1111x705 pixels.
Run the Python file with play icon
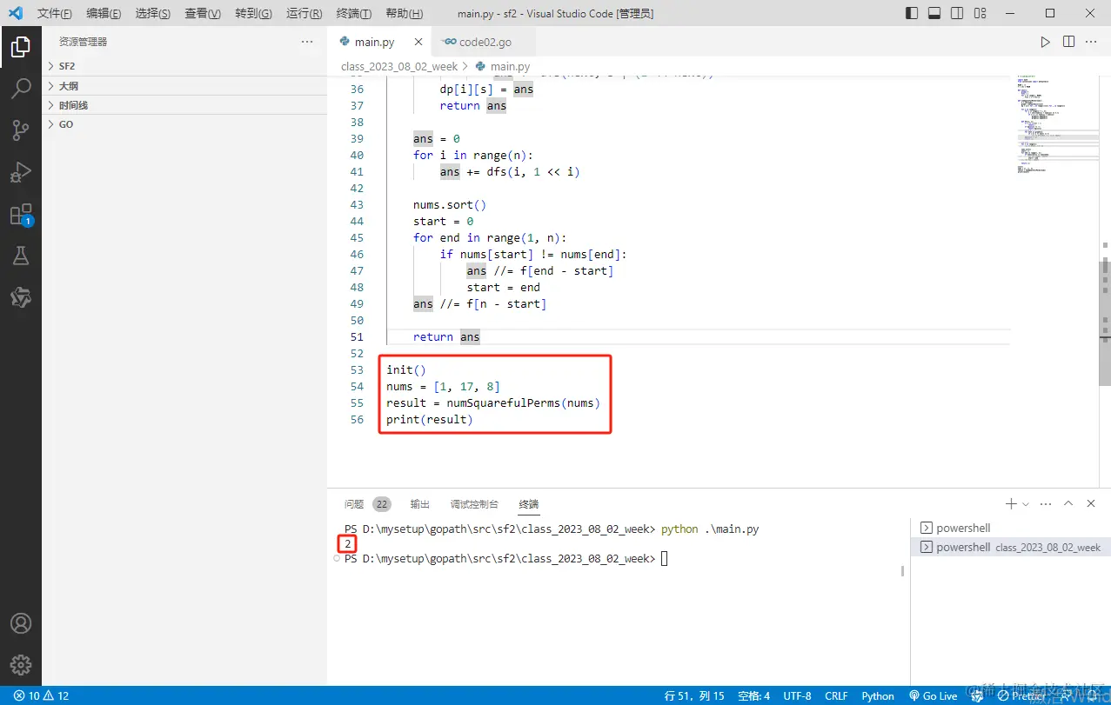[x=1046, y=42]
